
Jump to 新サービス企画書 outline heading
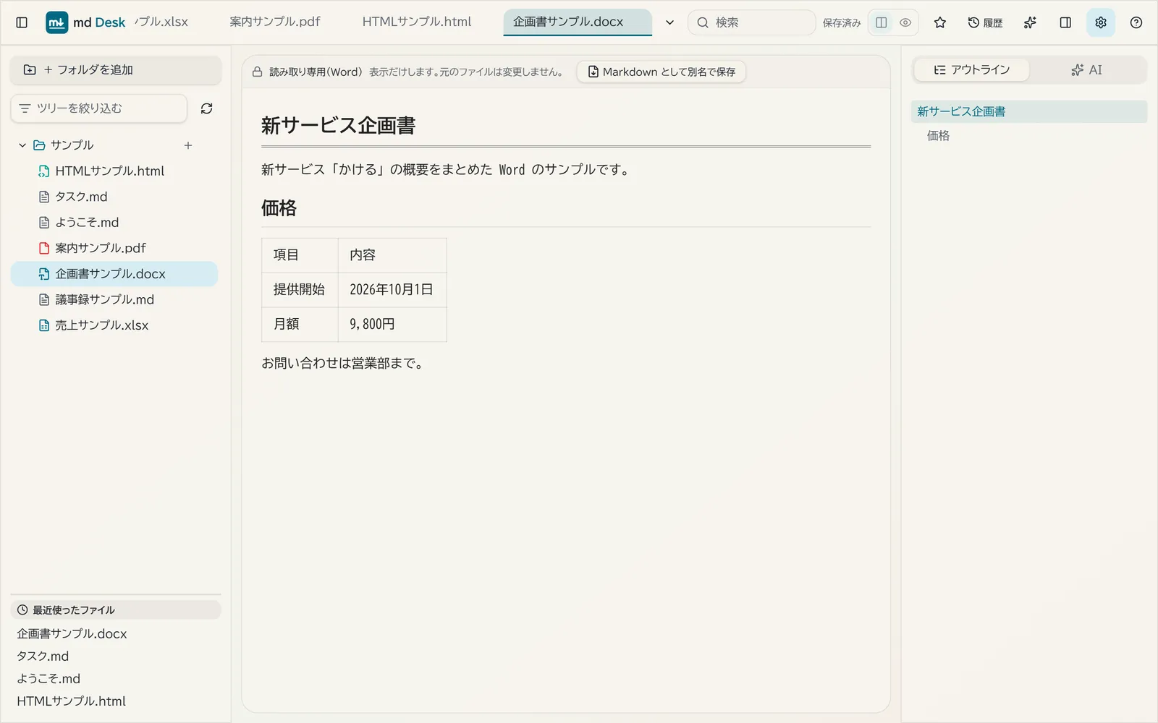(1029, 111)
